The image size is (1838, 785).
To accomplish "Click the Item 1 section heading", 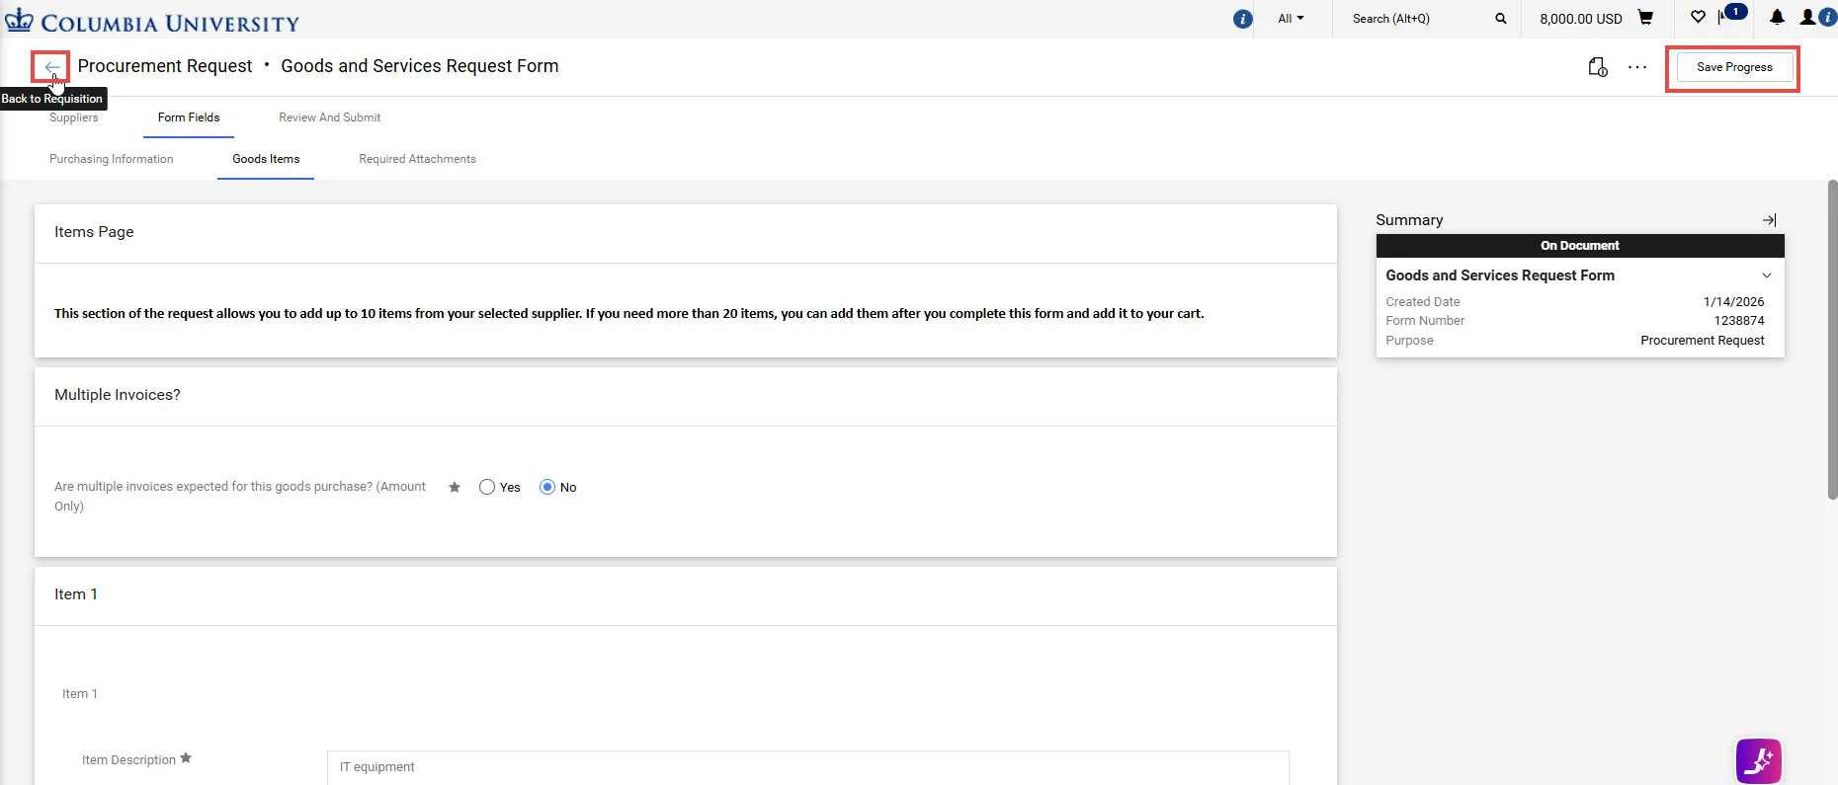I will point(76,594).
